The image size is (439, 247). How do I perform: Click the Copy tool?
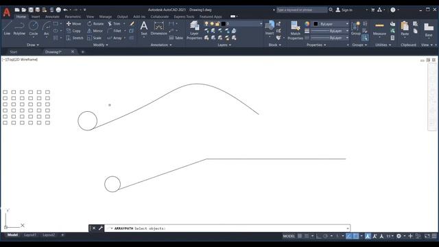[73, 31]
